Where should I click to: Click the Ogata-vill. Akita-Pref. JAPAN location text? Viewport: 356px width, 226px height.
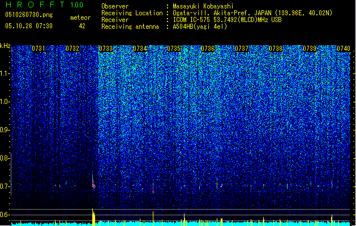click(252, 13)
